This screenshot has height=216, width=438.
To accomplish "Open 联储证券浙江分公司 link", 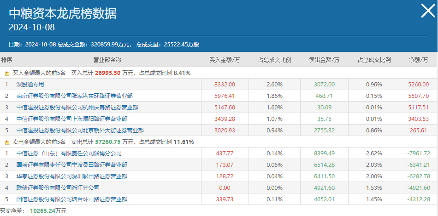I will click(x=58, y=188).
